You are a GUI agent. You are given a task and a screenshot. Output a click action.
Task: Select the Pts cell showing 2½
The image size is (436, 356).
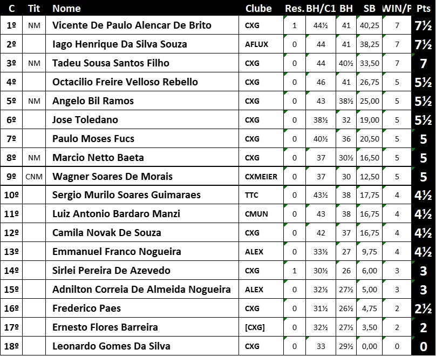pyautogui.click(x=424, y=309)
